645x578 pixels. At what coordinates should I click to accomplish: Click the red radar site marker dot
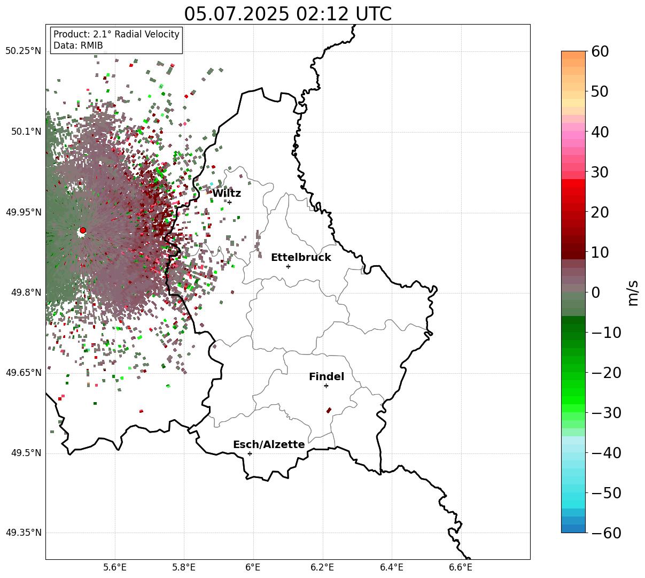pyautogui.click(x=83, y=230)
